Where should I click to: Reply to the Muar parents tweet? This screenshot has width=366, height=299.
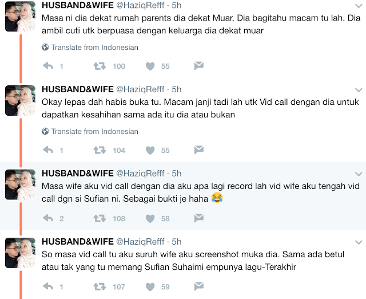coord(48,66)
